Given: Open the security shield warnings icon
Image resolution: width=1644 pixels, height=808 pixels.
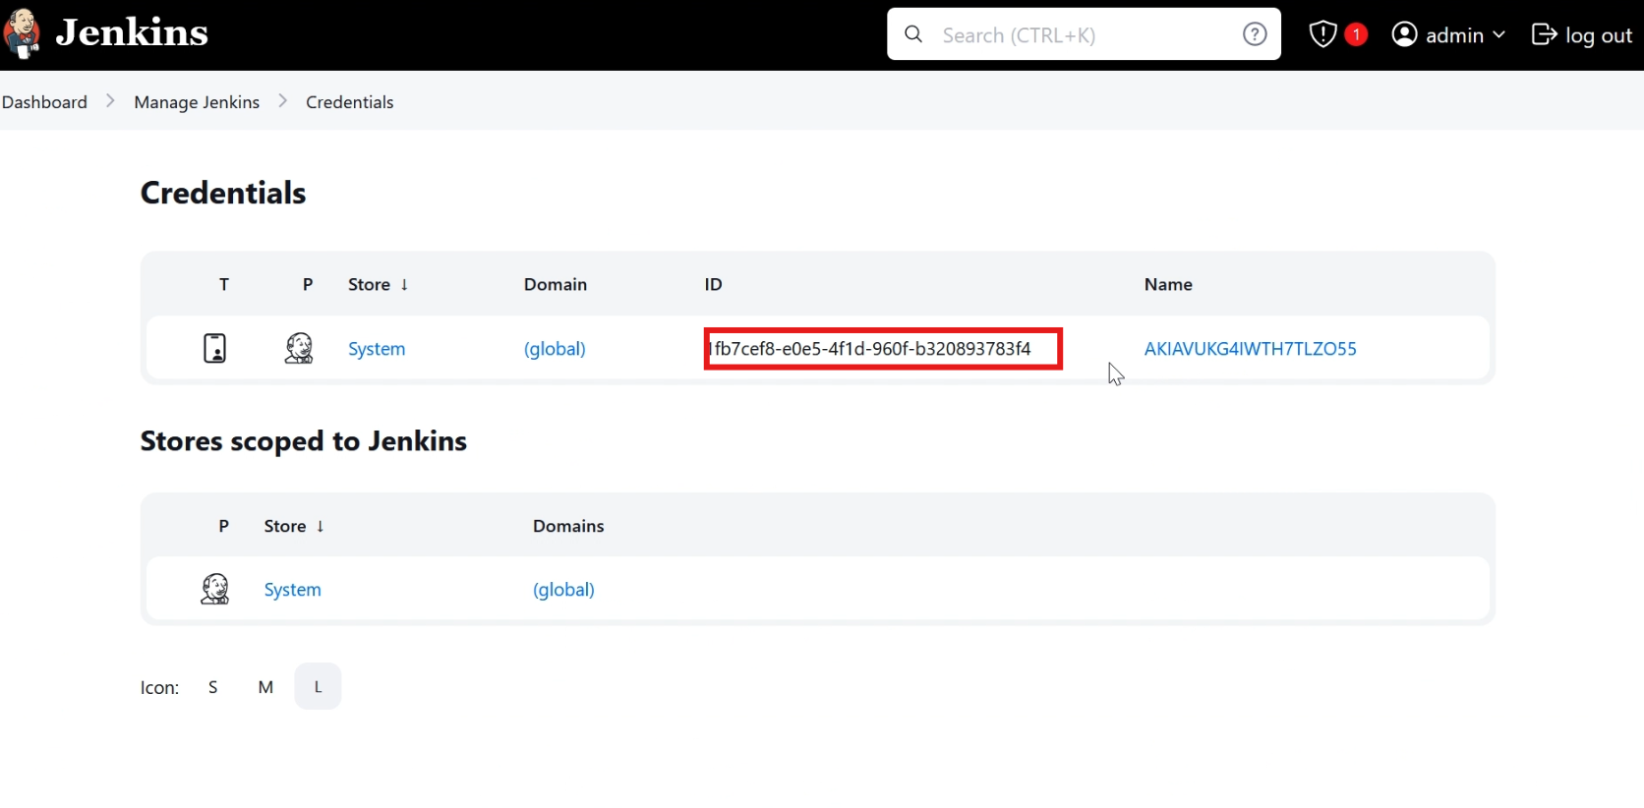Looking at the screenshot, I should [1323, 34].
